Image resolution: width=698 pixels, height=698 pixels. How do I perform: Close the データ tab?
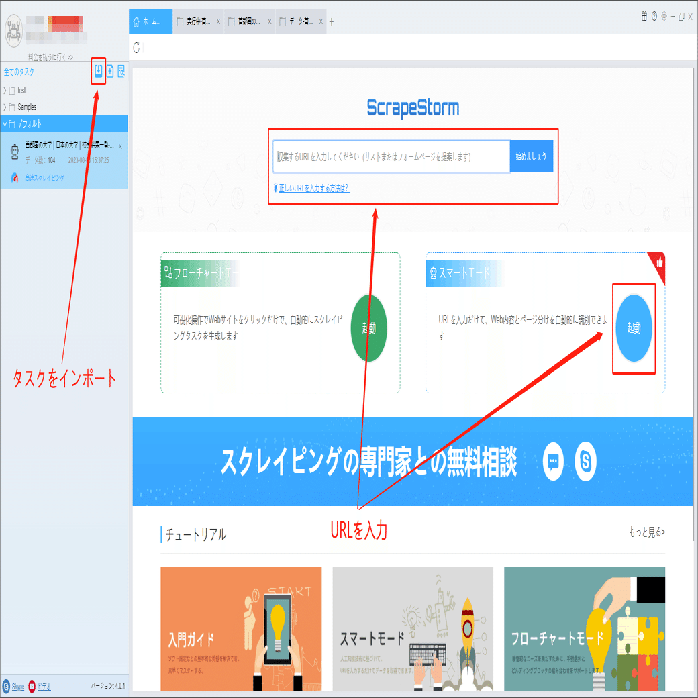[x=321, y=21]
